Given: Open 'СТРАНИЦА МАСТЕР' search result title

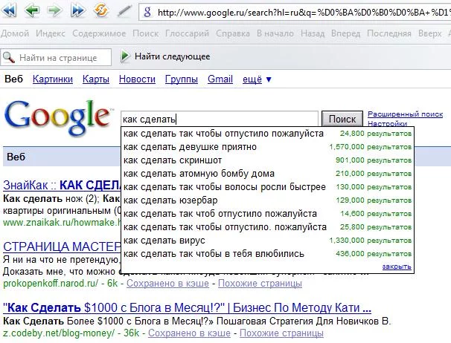Looking at the screenshot, I should (62, 246).
